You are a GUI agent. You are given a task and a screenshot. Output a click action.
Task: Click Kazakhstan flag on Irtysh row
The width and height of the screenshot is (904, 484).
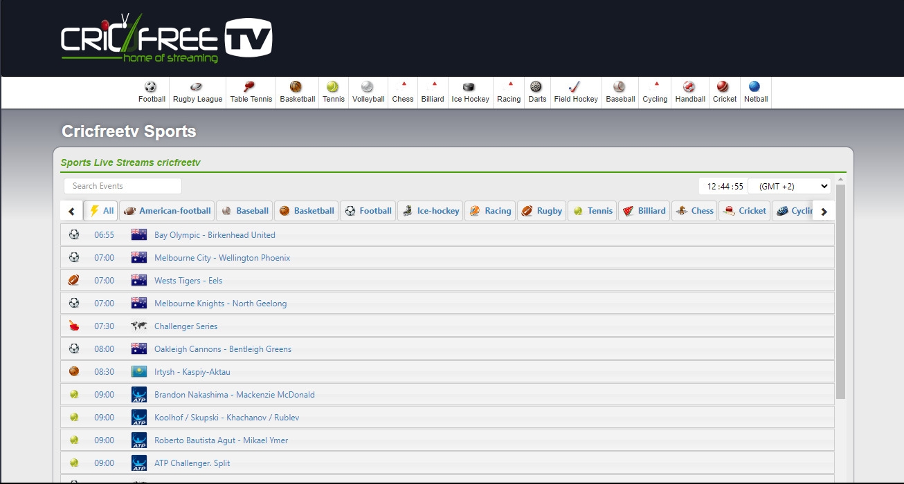tap(139, 371)
